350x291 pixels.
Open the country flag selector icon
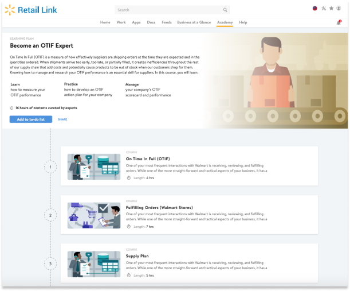[314, 9]
